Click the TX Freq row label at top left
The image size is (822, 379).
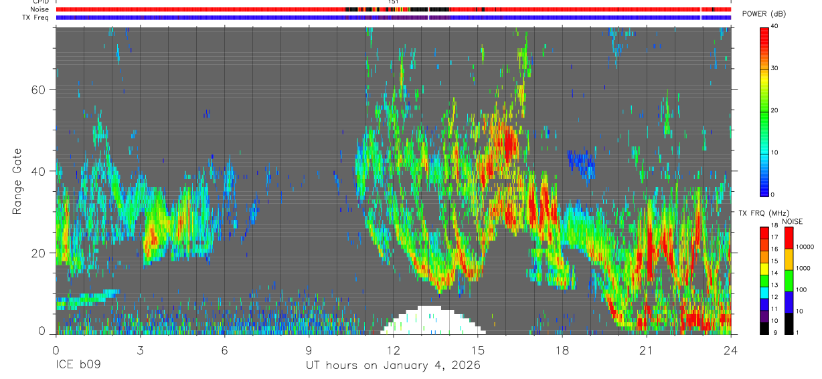(37, 17)
